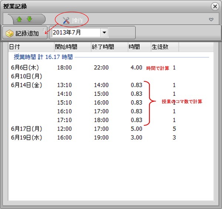Select the 6月19日(水) row
The height and width of the screenshot is (209, 222).
pos(111,138)
